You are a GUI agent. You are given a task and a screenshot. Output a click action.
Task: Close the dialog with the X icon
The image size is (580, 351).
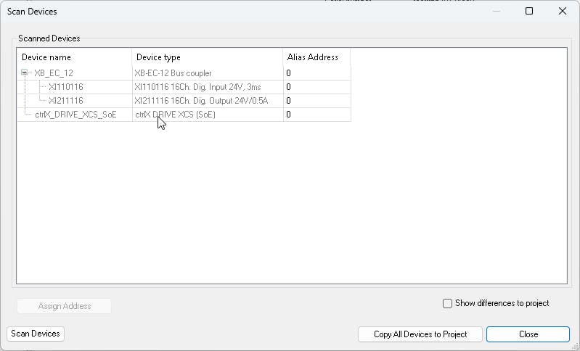tap(563, 11)
